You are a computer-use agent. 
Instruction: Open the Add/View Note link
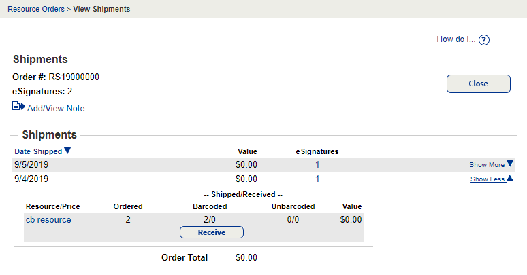[56, 108]
